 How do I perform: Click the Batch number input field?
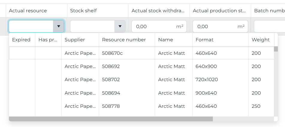point(269,26)
